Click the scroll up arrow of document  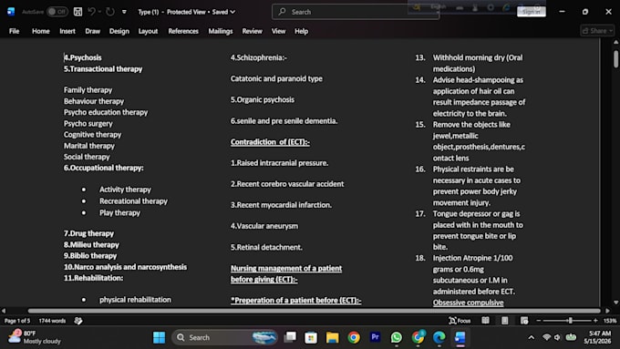coord(615,42)
